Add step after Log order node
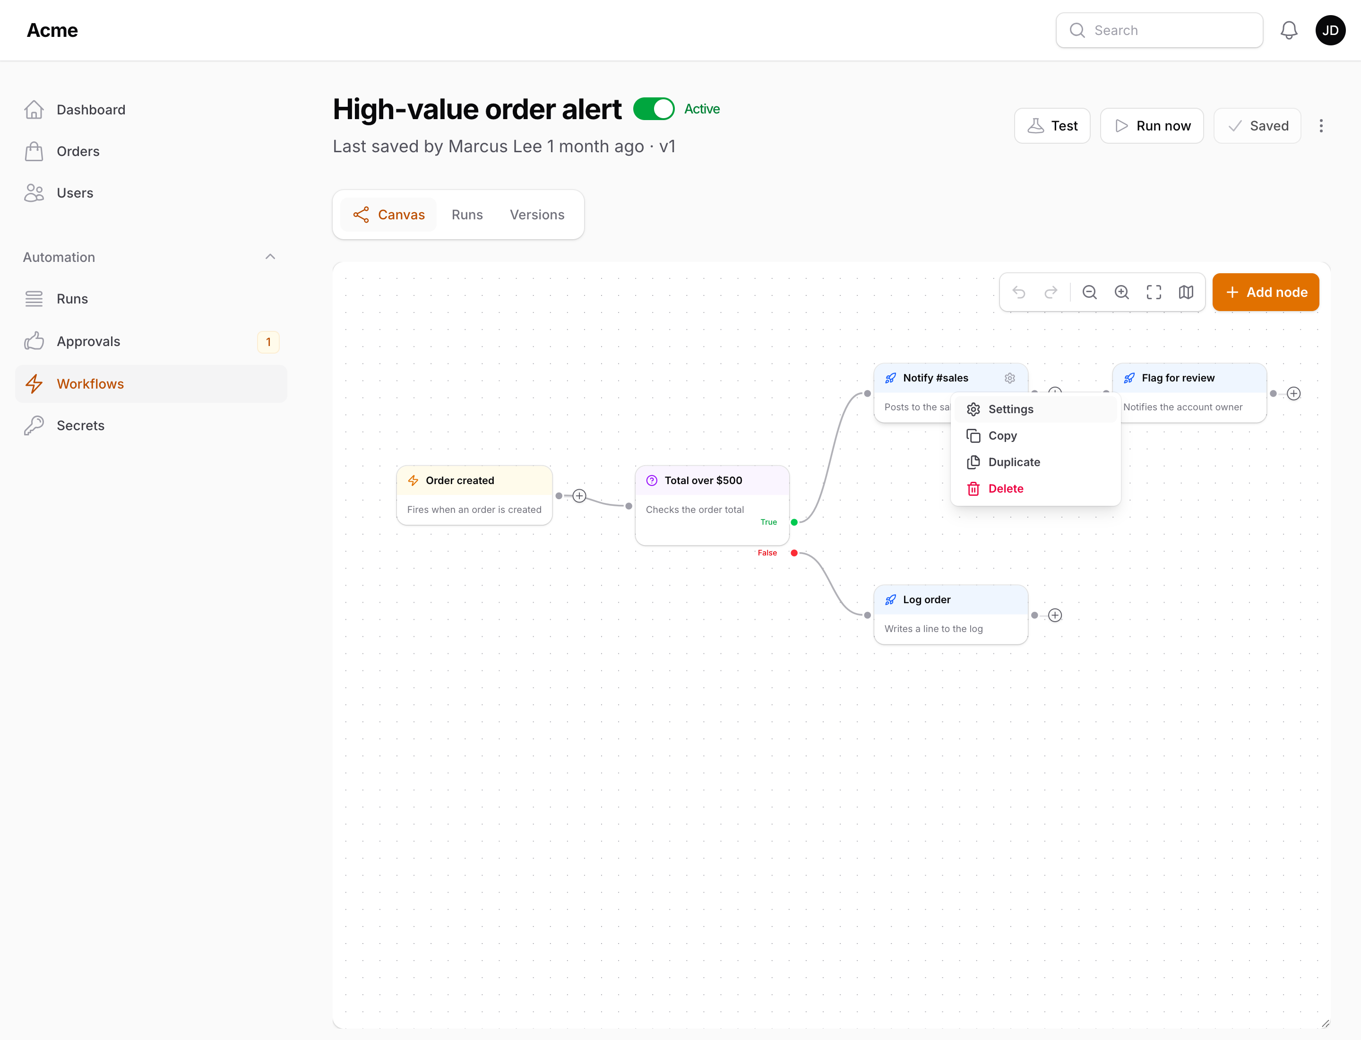The height and width of the screenshot is (1040, 1361). (1055, 615)
